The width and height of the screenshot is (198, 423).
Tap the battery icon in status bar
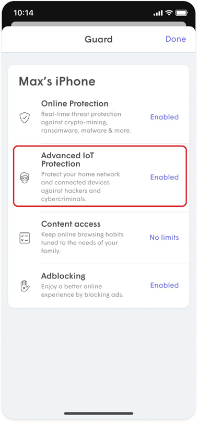181,13
